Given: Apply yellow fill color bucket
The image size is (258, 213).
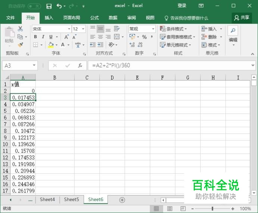Looking at the screenshot, I should [x=51, y=44].
